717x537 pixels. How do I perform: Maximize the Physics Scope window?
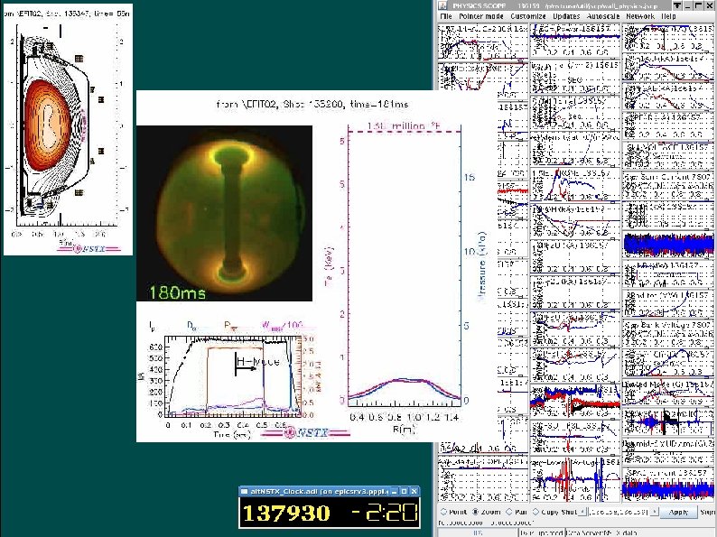click(698, 5)
